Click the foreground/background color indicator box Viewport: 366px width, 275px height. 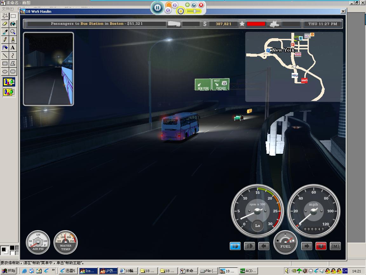(x=5, y=250)
